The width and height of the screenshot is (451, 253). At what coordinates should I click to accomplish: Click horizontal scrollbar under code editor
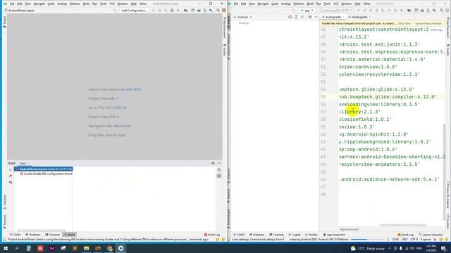[x=403, y=226]
